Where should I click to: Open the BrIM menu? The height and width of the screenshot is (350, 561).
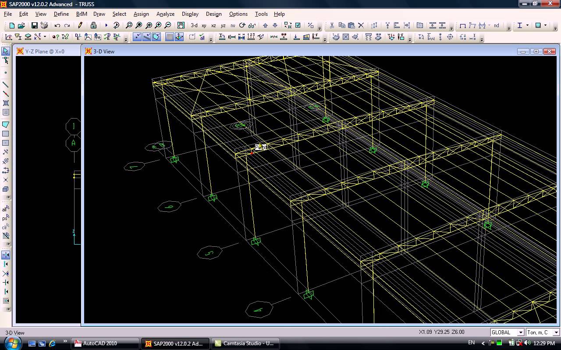click(81, 14)
